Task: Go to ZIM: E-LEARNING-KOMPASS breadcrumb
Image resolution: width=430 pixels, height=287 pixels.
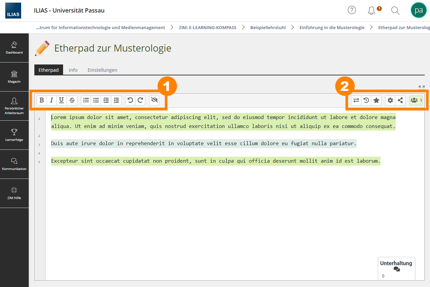Action: [x=207, y=27]
